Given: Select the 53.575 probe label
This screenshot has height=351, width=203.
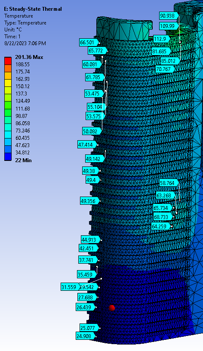Looking at the screenshot, I should [95, 116].
